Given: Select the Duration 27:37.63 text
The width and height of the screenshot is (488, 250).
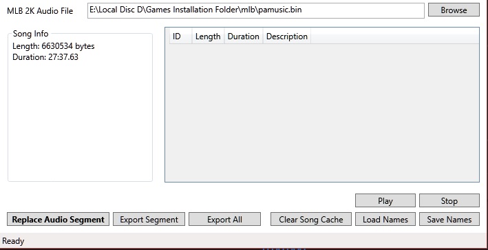Looking at the screenshot, I should [45, 57].
